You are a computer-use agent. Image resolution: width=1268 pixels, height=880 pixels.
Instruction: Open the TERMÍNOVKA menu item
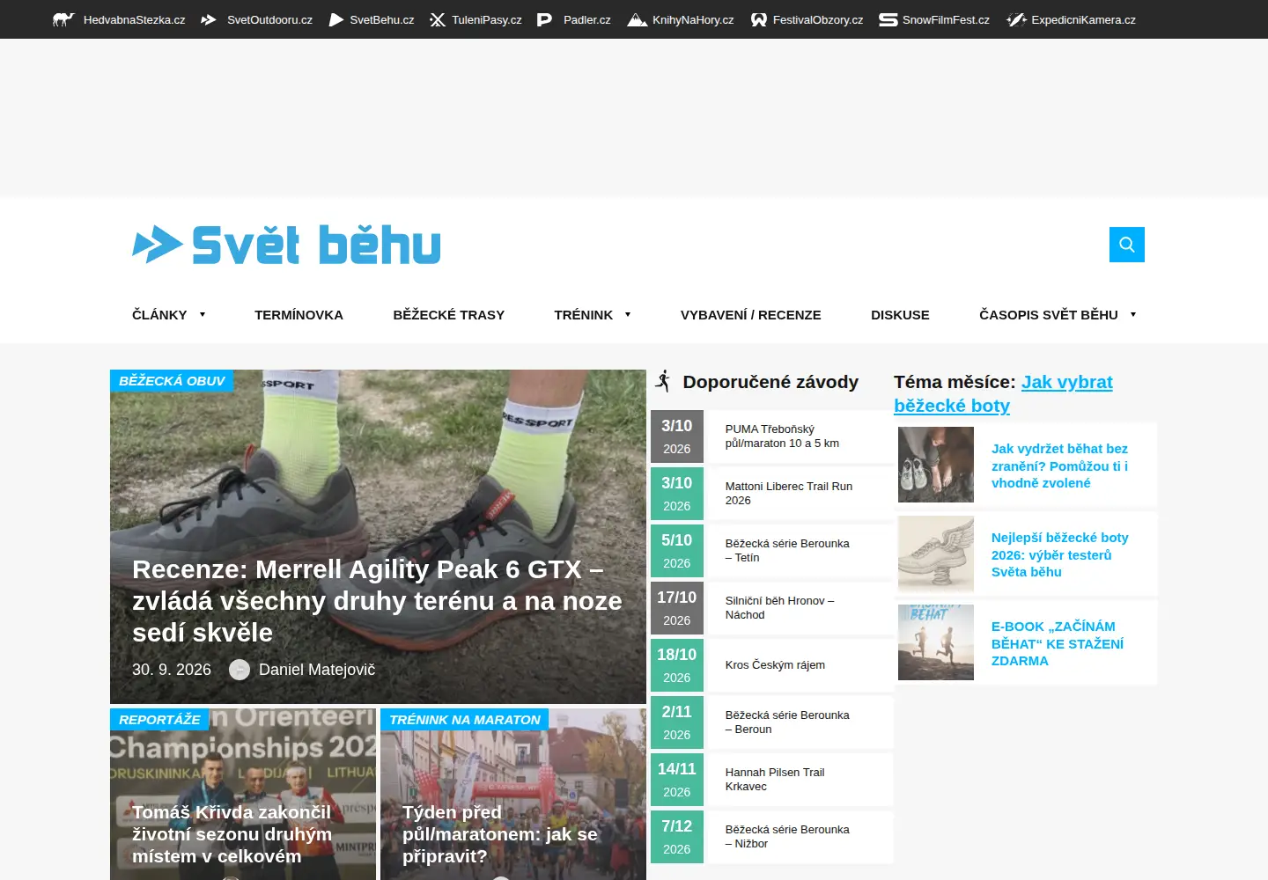[x=299, y=314]
